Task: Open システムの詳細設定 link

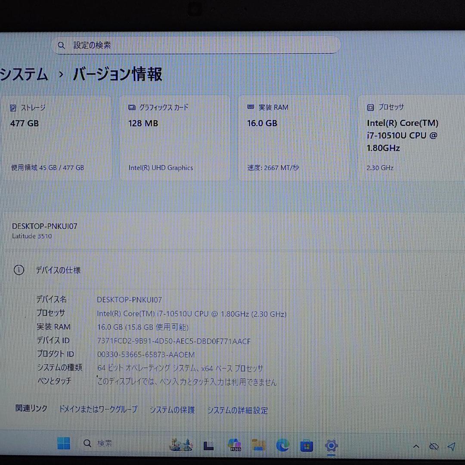Action: [238, 410]
